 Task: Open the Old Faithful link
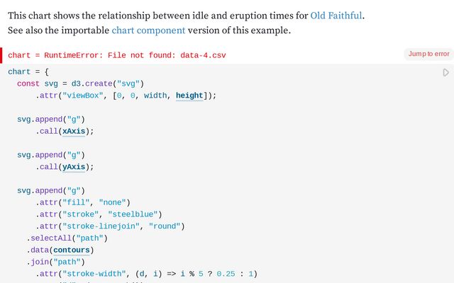pyautogui.click(x=337, y=15)
